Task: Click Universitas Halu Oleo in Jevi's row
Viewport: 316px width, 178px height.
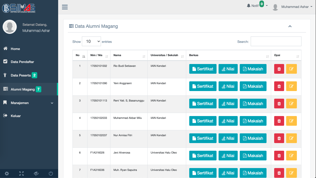Action: pyautogui.click(x=164, y=152)
